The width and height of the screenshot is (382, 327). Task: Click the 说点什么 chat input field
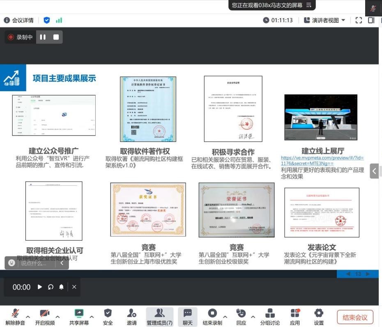click(34, 263)
